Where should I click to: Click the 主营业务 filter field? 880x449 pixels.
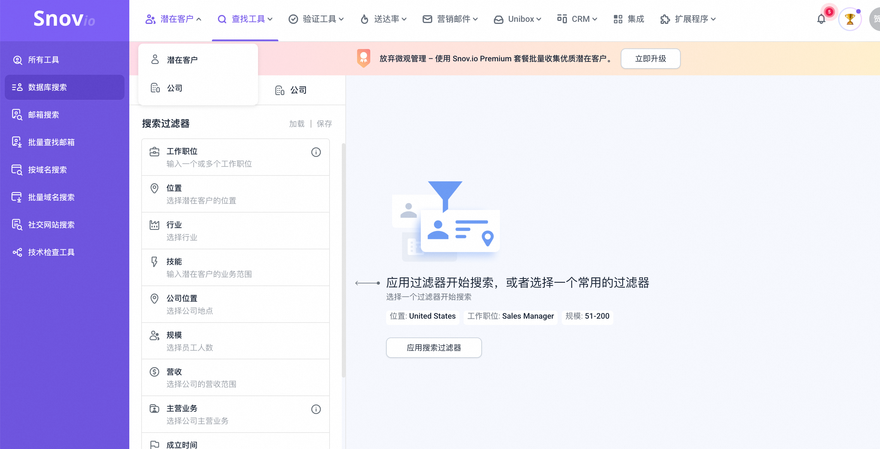tap(235, 415)
